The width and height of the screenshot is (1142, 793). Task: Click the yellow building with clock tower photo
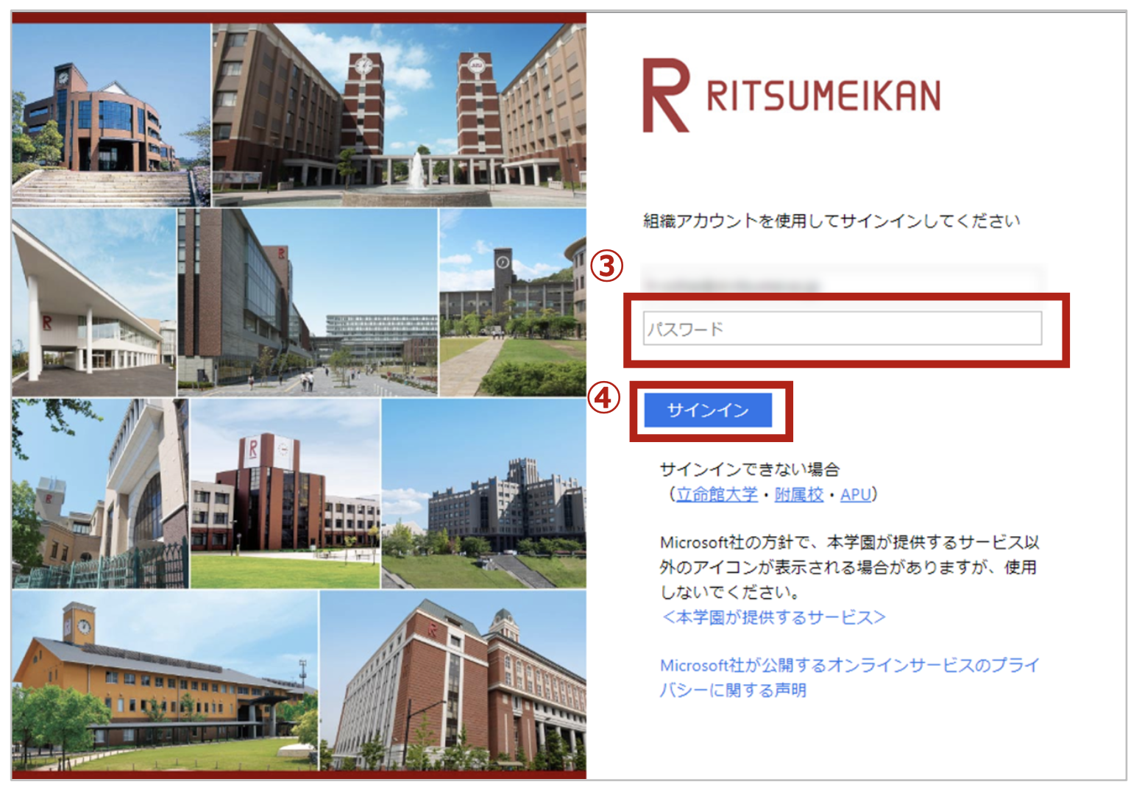coord(165,680)
